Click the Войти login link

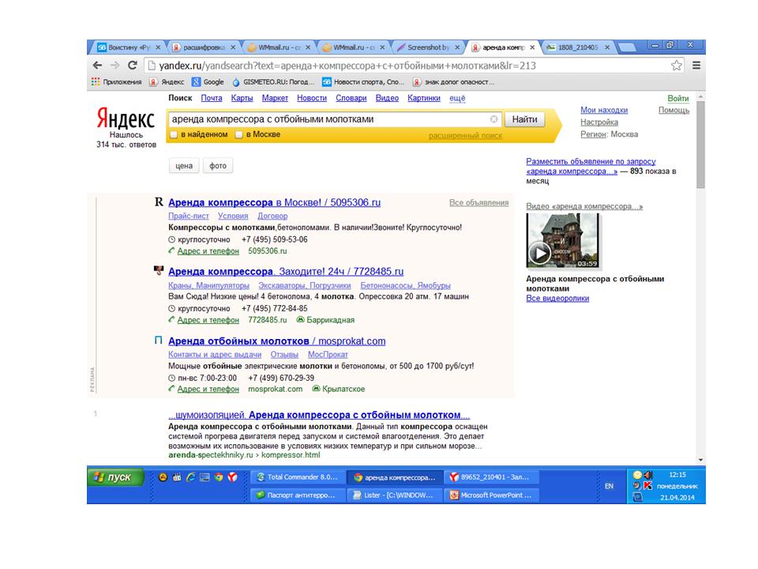pyautogui.click(x=677, y=99)
